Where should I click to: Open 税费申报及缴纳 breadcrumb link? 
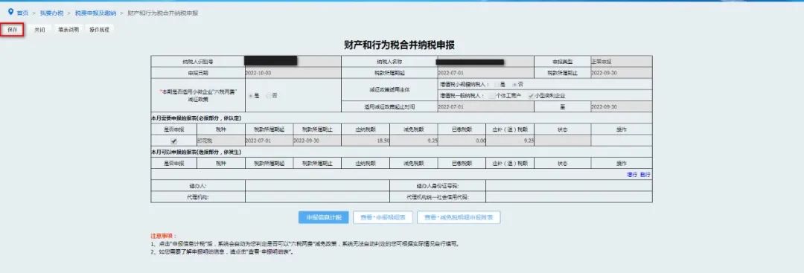tap(95, 13)
